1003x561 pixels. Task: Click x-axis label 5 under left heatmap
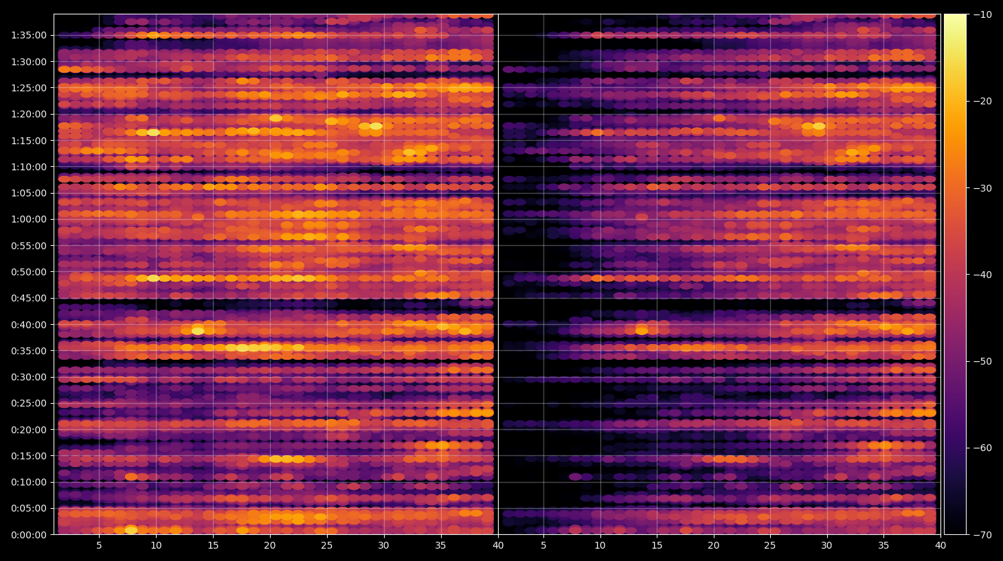click(99, 546)
